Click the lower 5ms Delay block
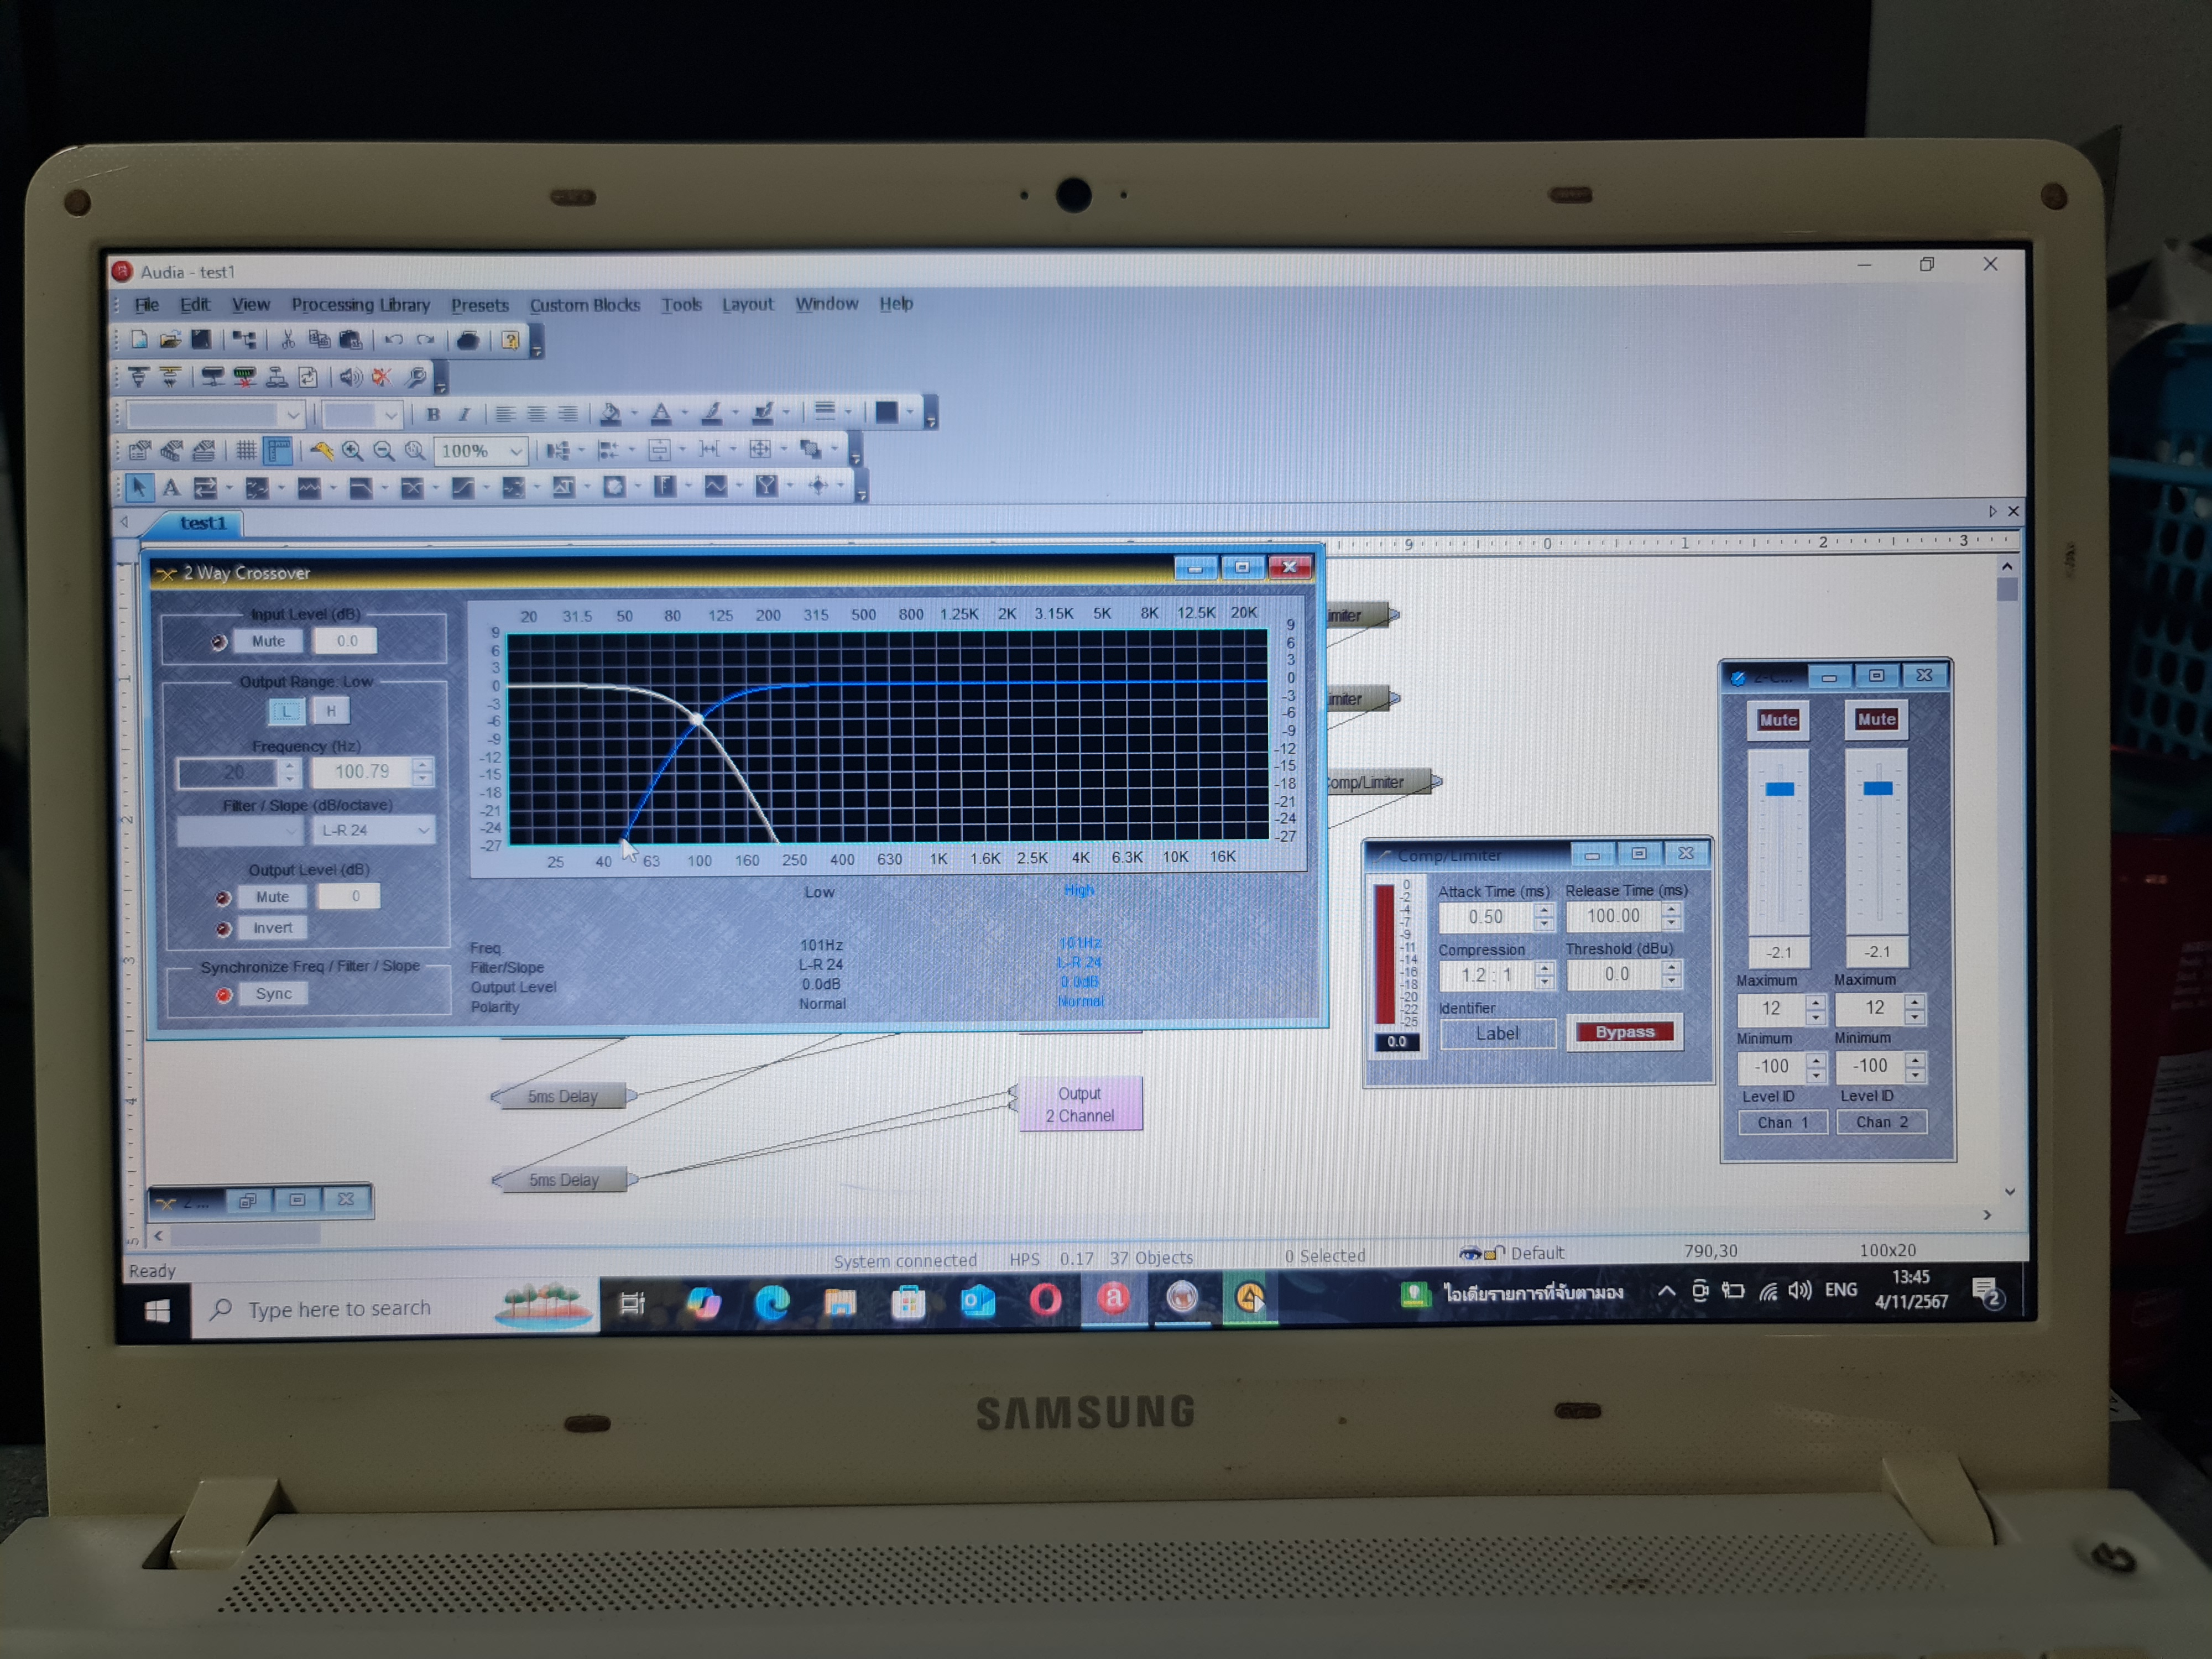Image resolution: width=2212 pixels, height=1659 pixels. point(564,1180)
